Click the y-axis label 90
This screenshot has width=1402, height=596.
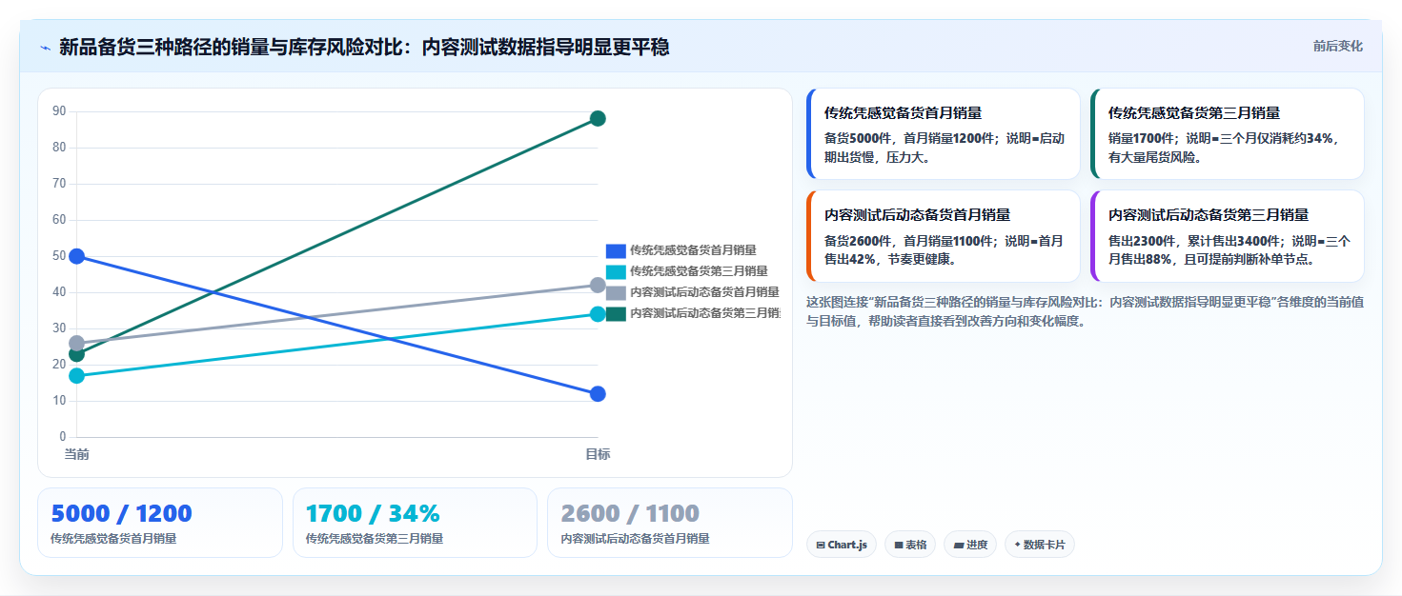(x=59, y=111)
